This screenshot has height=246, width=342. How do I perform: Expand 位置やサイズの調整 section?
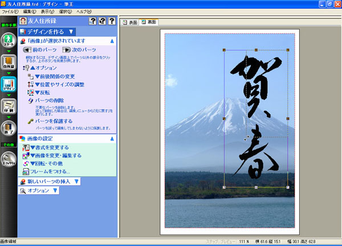[57, 84]
